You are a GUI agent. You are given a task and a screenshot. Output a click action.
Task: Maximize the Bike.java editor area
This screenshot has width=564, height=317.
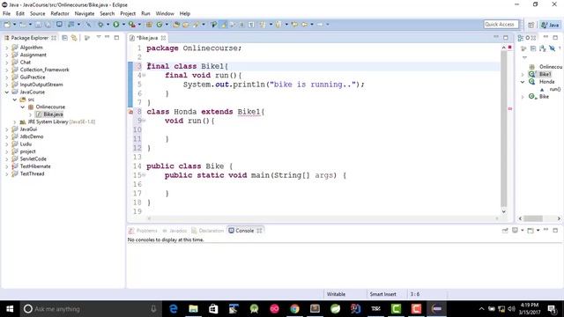506,37
